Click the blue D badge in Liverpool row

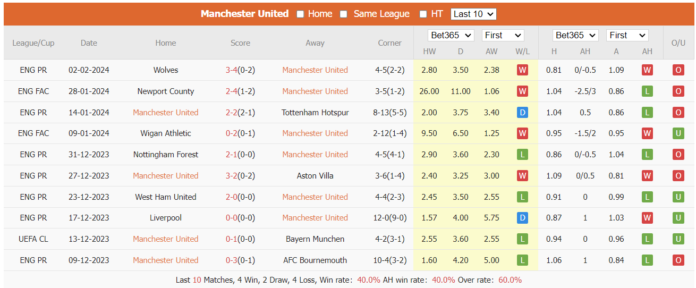coord(522,218)
